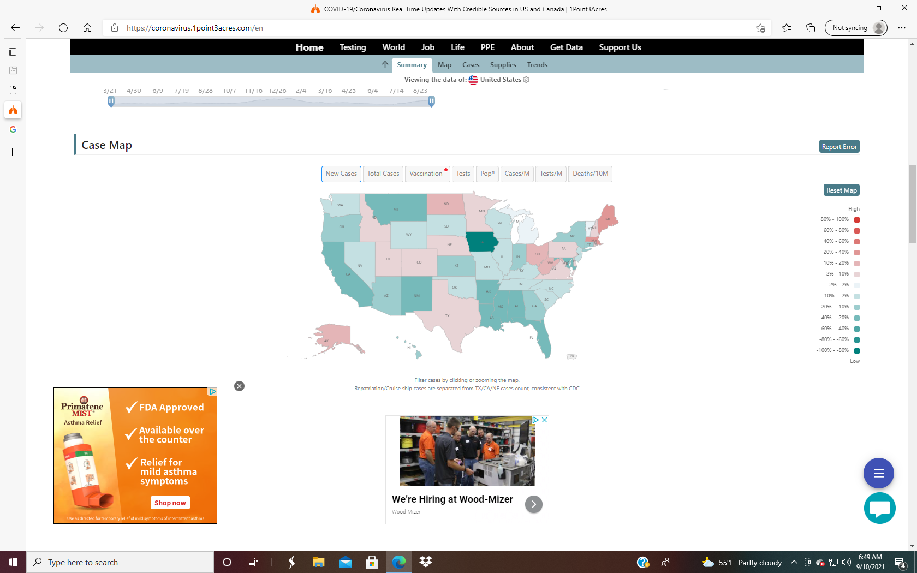Jump to page top with up arrow
This screenshot has width=917, height=573.
385,64
